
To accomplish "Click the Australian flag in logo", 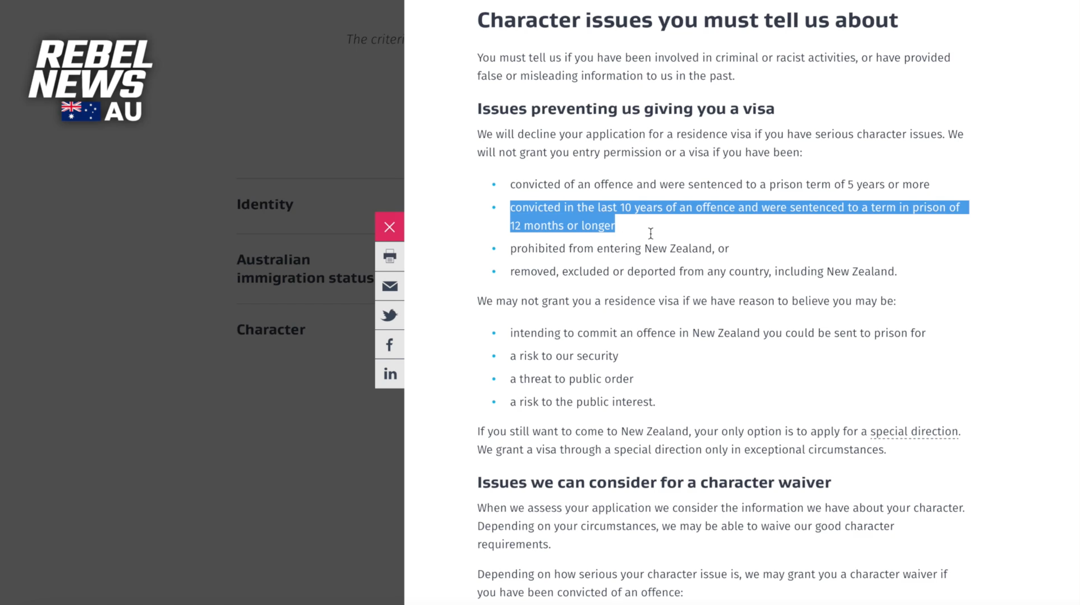I will [x=80, y=111].
